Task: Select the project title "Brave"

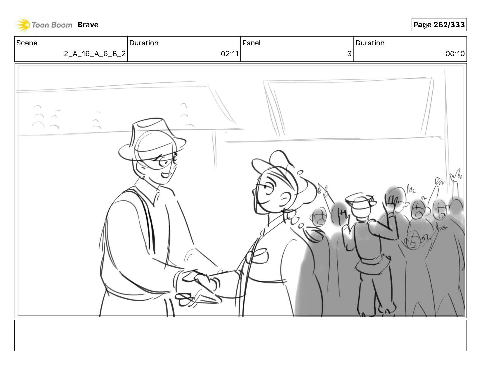Action: 88,25
